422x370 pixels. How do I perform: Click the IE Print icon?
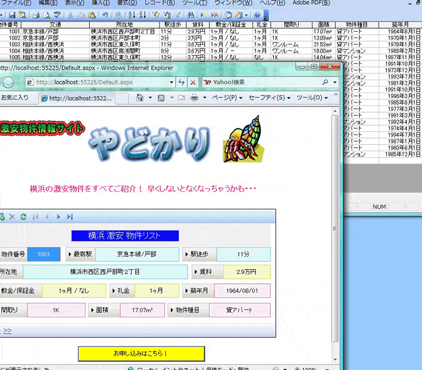194,98
